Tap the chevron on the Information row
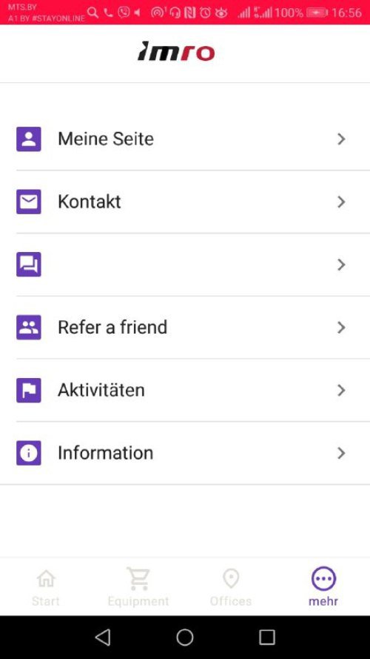The width and height of the screenshot is (370, 659). coord(341,453)
